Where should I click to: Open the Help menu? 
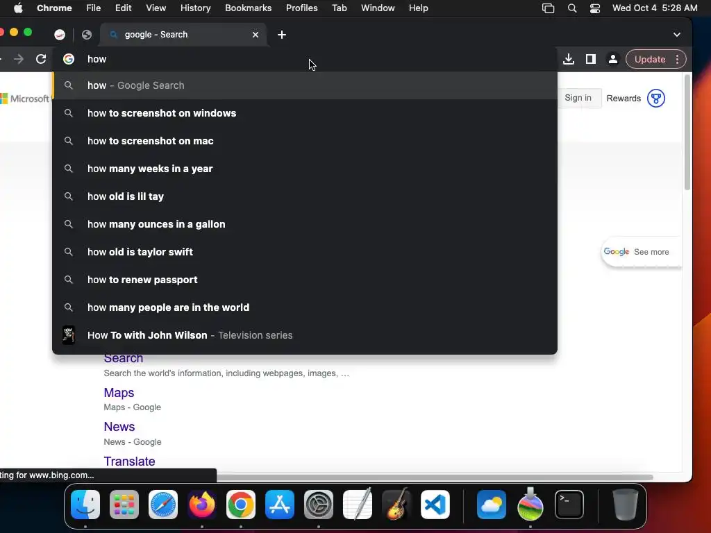418,8
